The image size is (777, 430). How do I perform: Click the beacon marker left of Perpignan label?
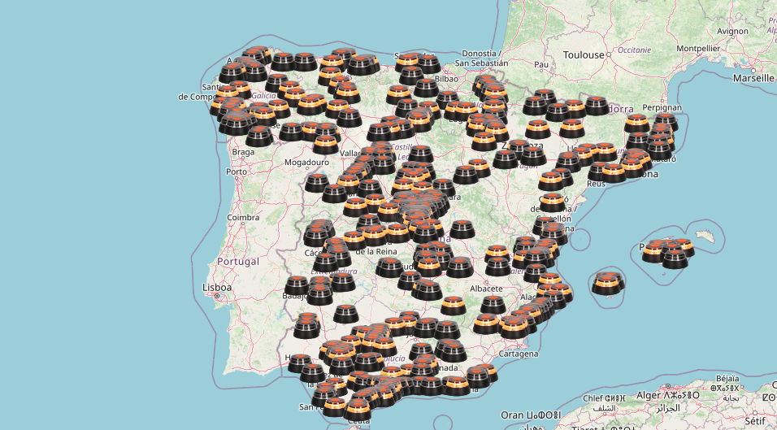[x=636, y=123]
